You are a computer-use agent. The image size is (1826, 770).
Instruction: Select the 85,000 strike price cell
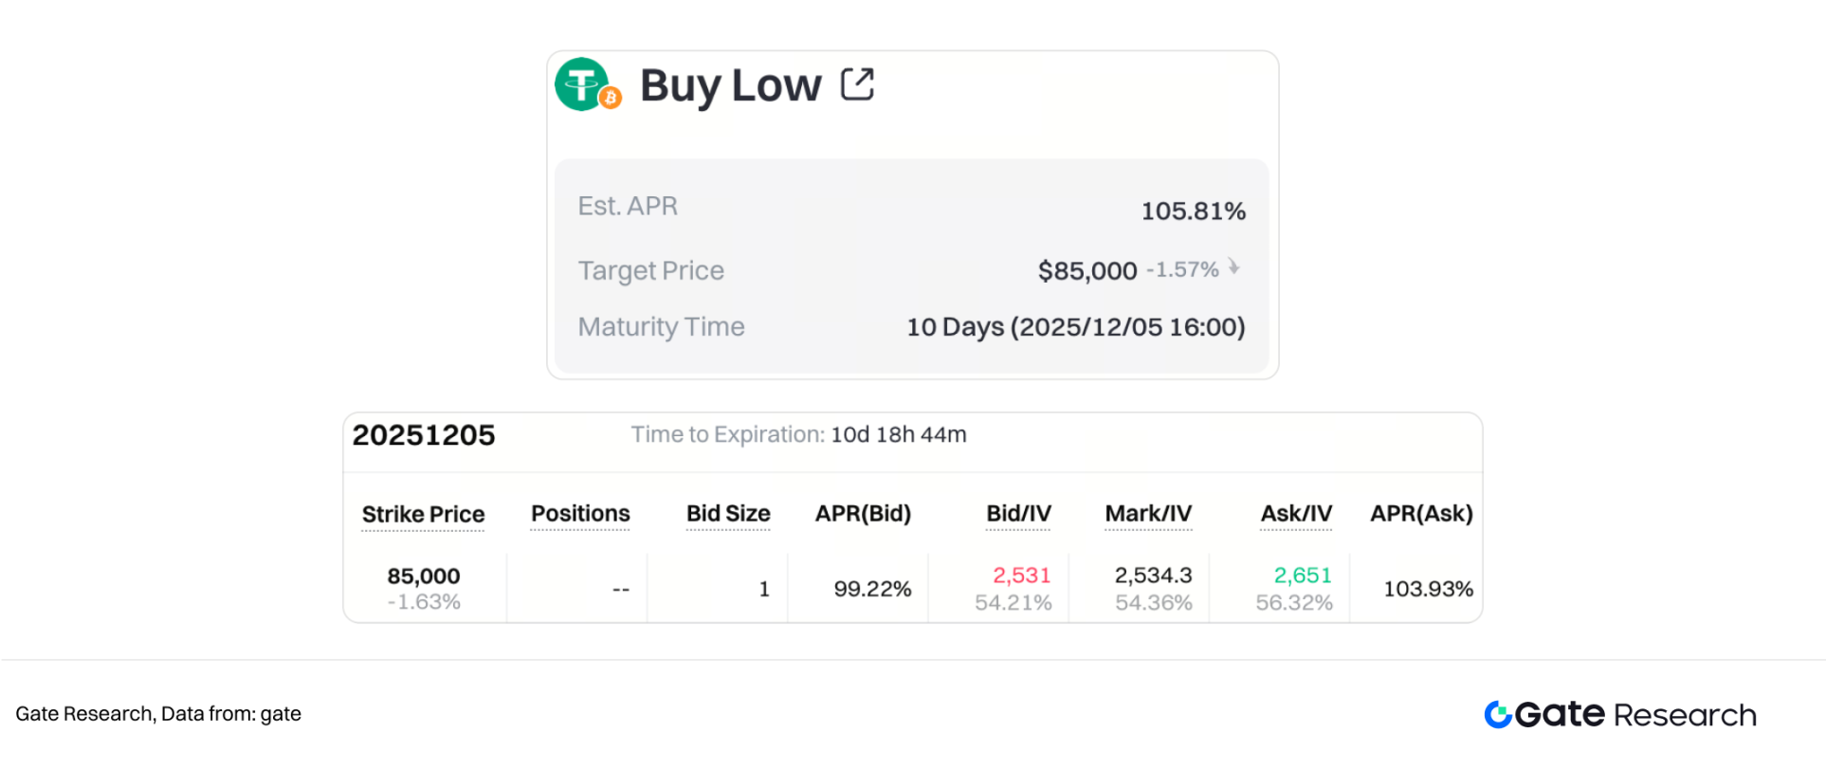423,577
